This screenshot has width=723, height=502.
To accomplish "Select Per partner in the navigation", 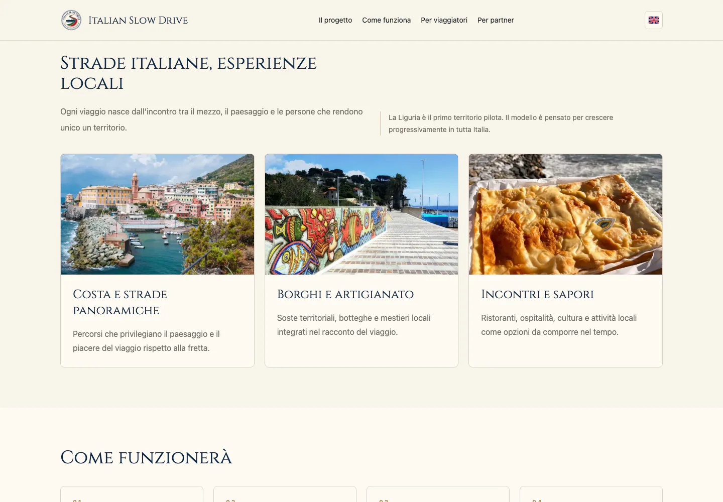I will click(x=496, y=20).
